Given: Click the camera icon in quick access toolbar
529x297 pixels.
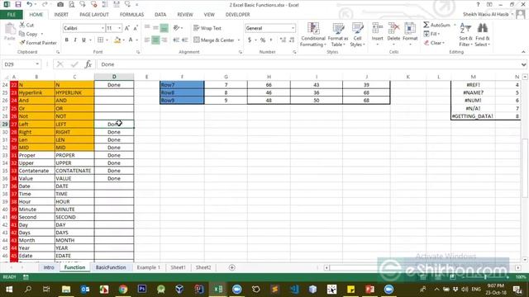Looking at the screenshot, I should pyautogui.click(x=60, y=5).
